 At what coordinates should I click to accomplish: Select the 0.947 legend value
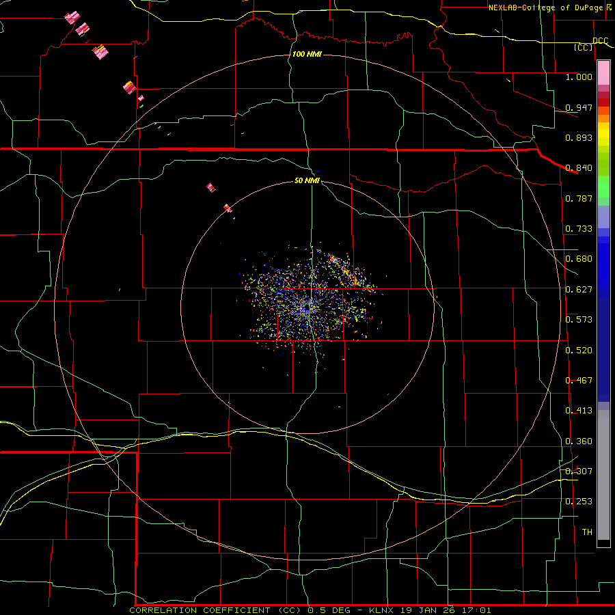tap(579, 107)
